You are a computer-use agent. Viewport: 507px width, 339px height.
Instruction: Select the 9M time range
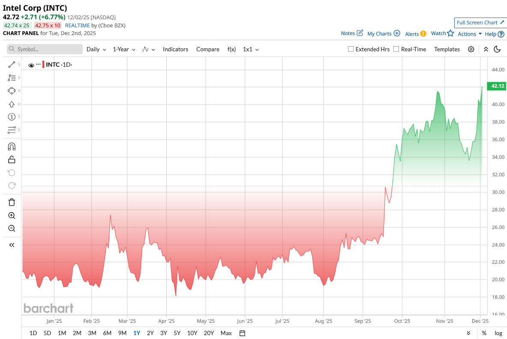tap(122, 333)
